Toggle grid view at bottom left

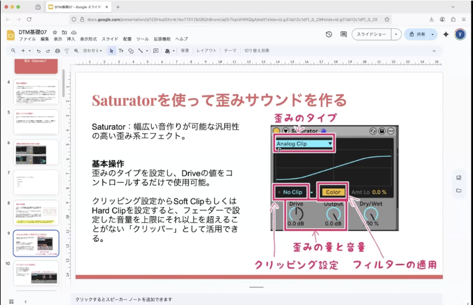tap(11, 301)
